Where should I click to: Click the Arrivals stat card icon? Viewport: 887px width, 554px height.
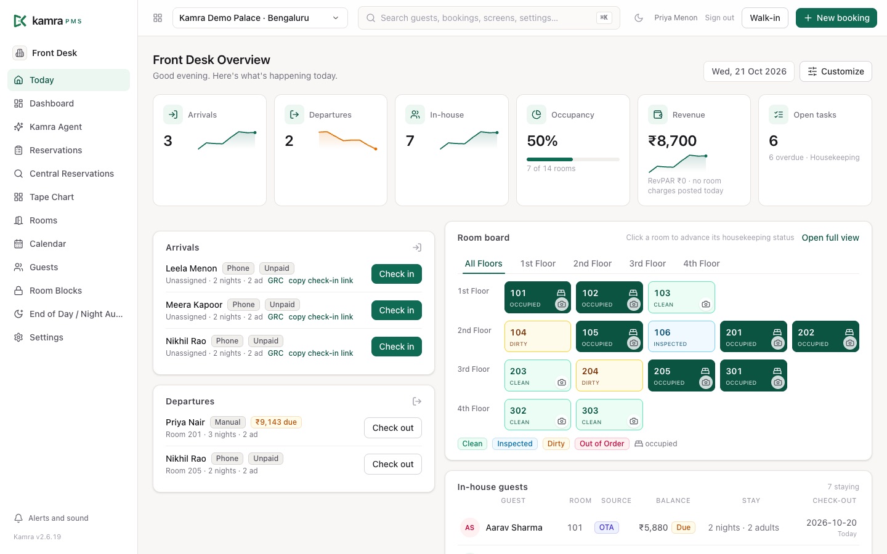(x=173, y=114)
